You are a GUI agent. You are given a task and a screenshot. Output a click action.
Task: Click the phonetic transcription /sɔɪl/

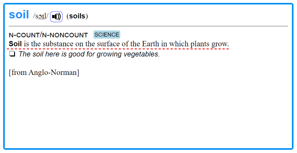click(41, 16)
